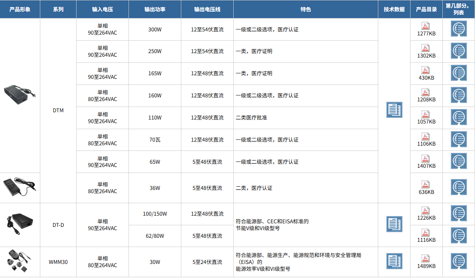Open the 1106KB PDF catalog
The height and width of the screenshot is (278, 475).
[425, 136]
